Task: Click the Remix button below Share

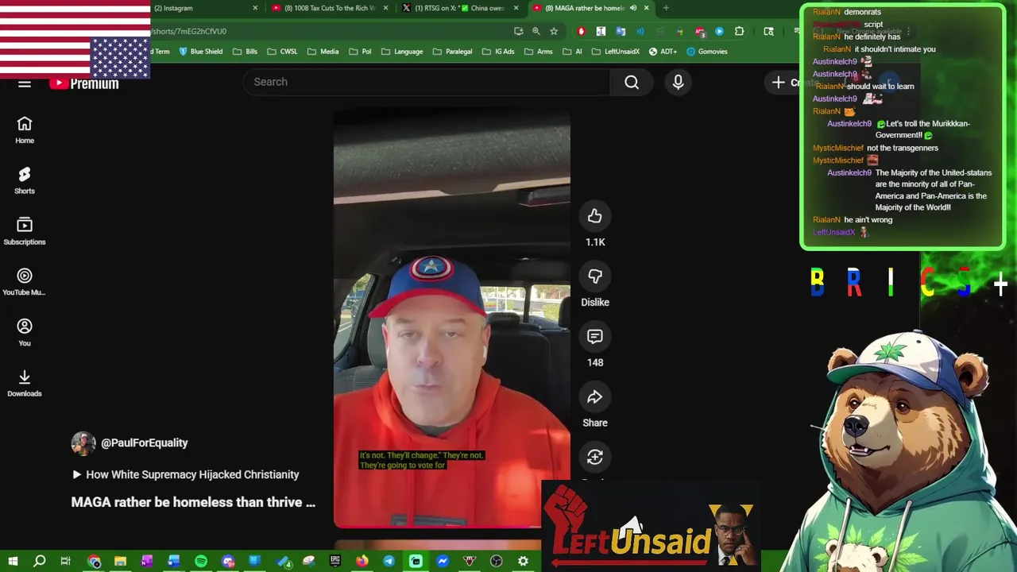Action: [595, 457]
